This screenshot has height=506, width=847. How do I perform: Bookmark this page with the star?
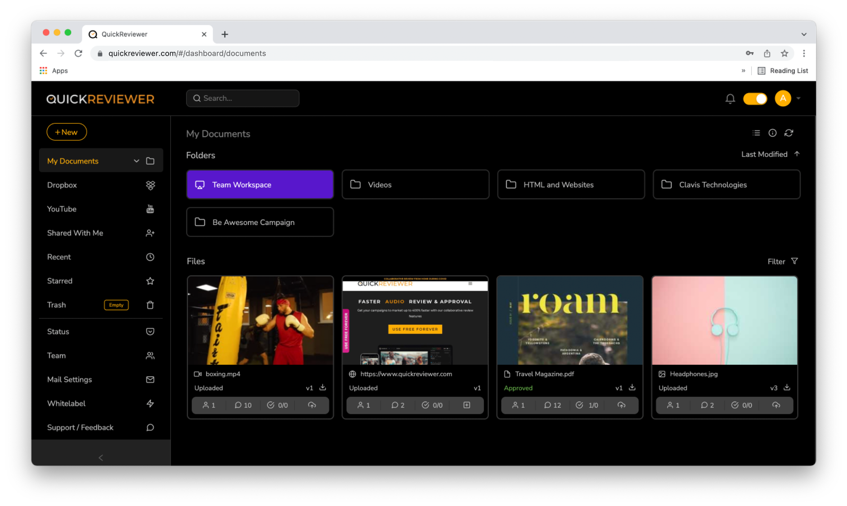click(784, 54)
